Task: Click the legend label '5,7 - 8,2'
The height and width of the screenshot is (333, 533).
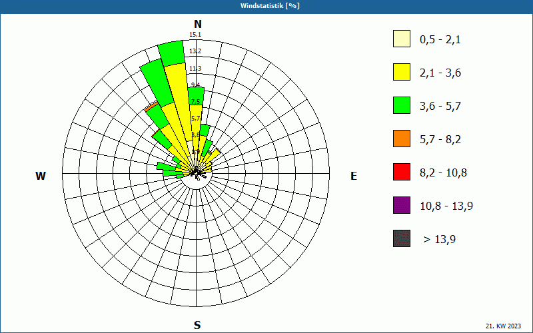Action: (440, 140)
